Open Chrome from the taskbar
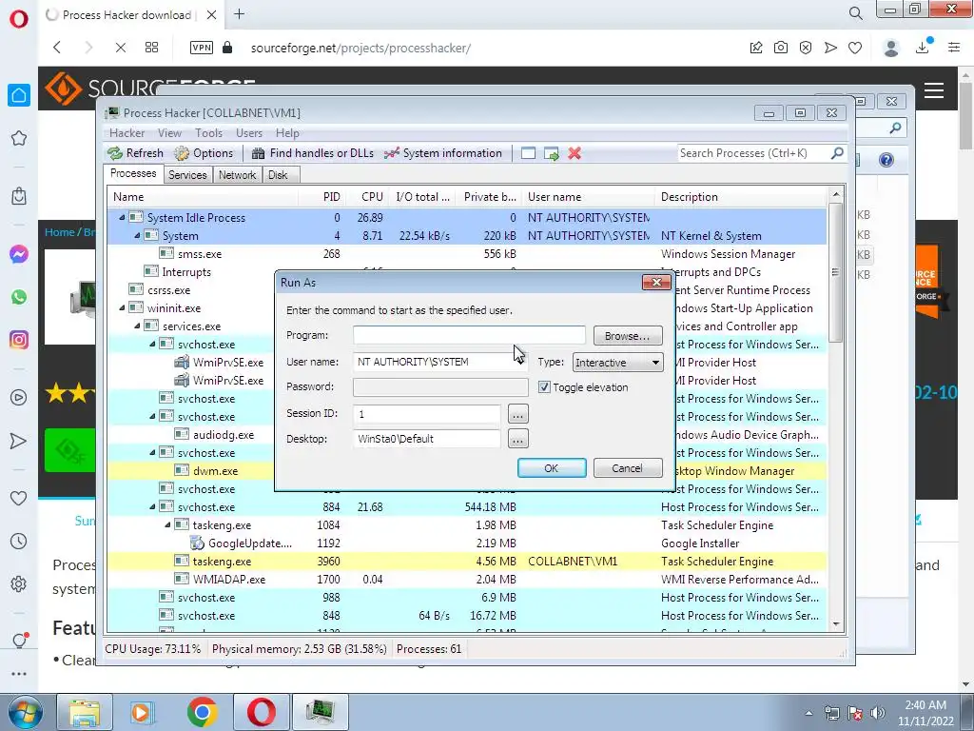 [202, 712]
